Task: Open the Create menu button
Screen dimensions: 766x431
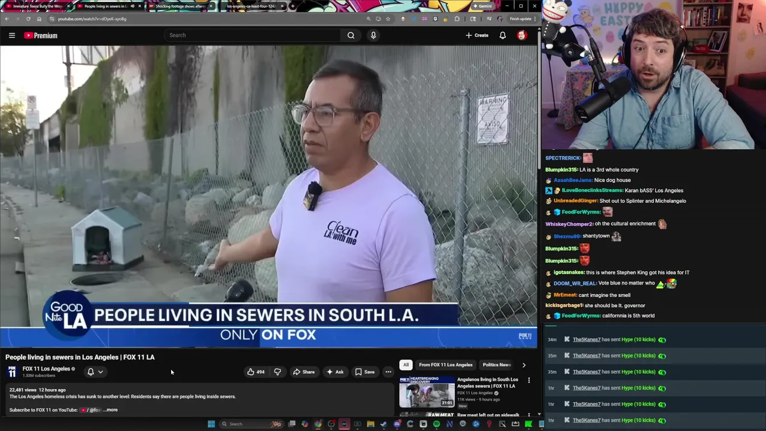Action: tap(477, 35)
